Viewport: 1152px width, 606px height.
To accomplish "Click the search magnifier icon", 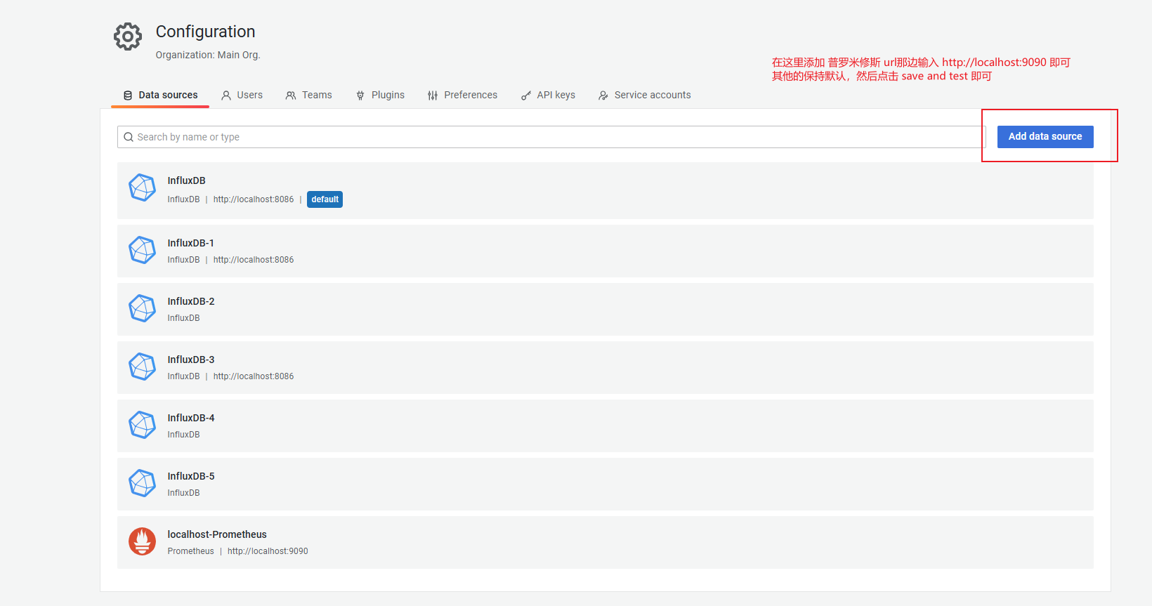I will point(129,137).
